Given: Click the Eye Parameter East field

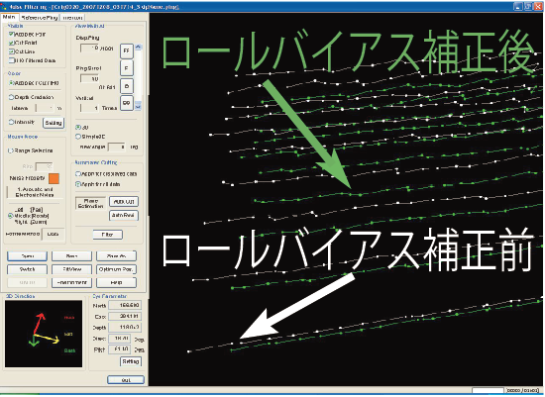Looking at the screenshot, I should [125, 317].
